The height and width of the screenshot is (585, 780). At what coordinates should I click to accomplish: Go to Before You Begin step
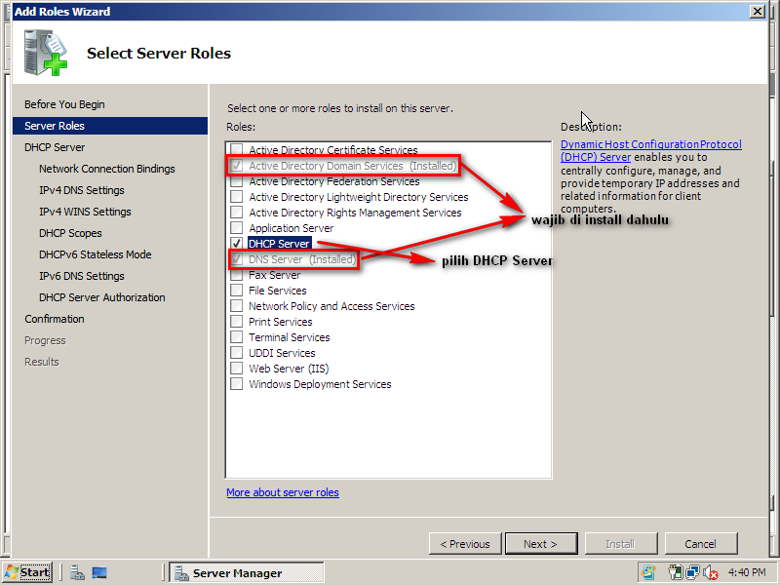[64, 104]
